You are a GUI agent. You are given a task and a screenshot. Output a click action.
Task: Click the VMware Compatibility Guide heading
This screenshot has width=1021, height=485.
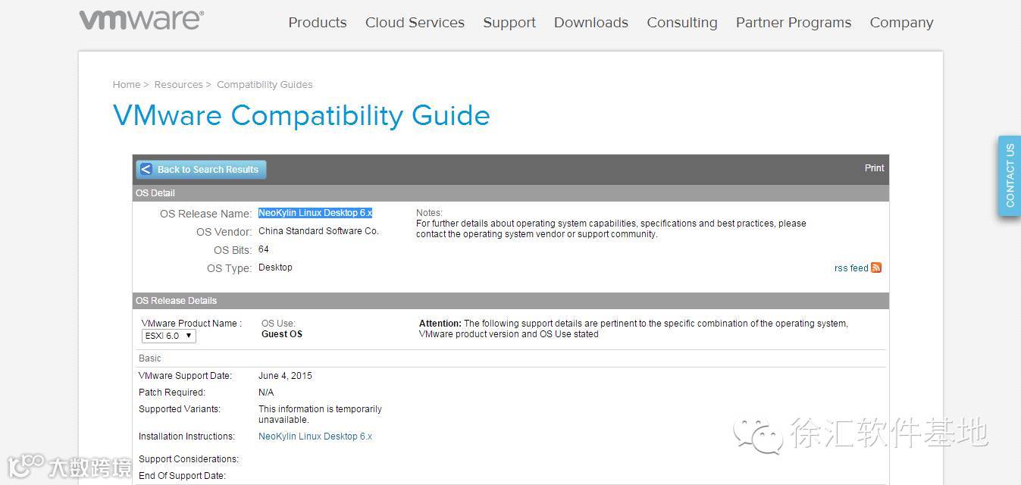pyautogui.click(x=301, y=116)
